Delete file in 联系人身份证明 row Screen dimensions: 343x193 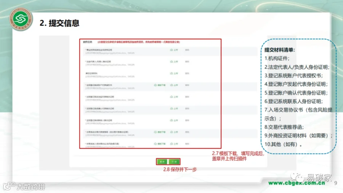coord(187,120)
